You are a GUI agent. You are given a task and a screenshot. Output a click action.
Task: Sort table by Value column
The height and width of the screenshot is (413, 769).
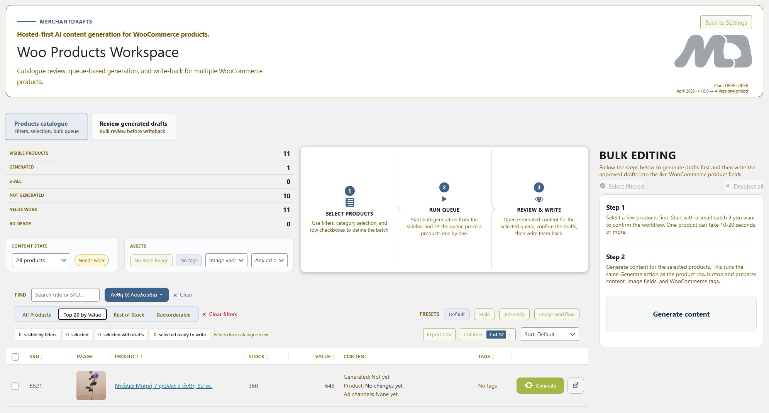325,357
